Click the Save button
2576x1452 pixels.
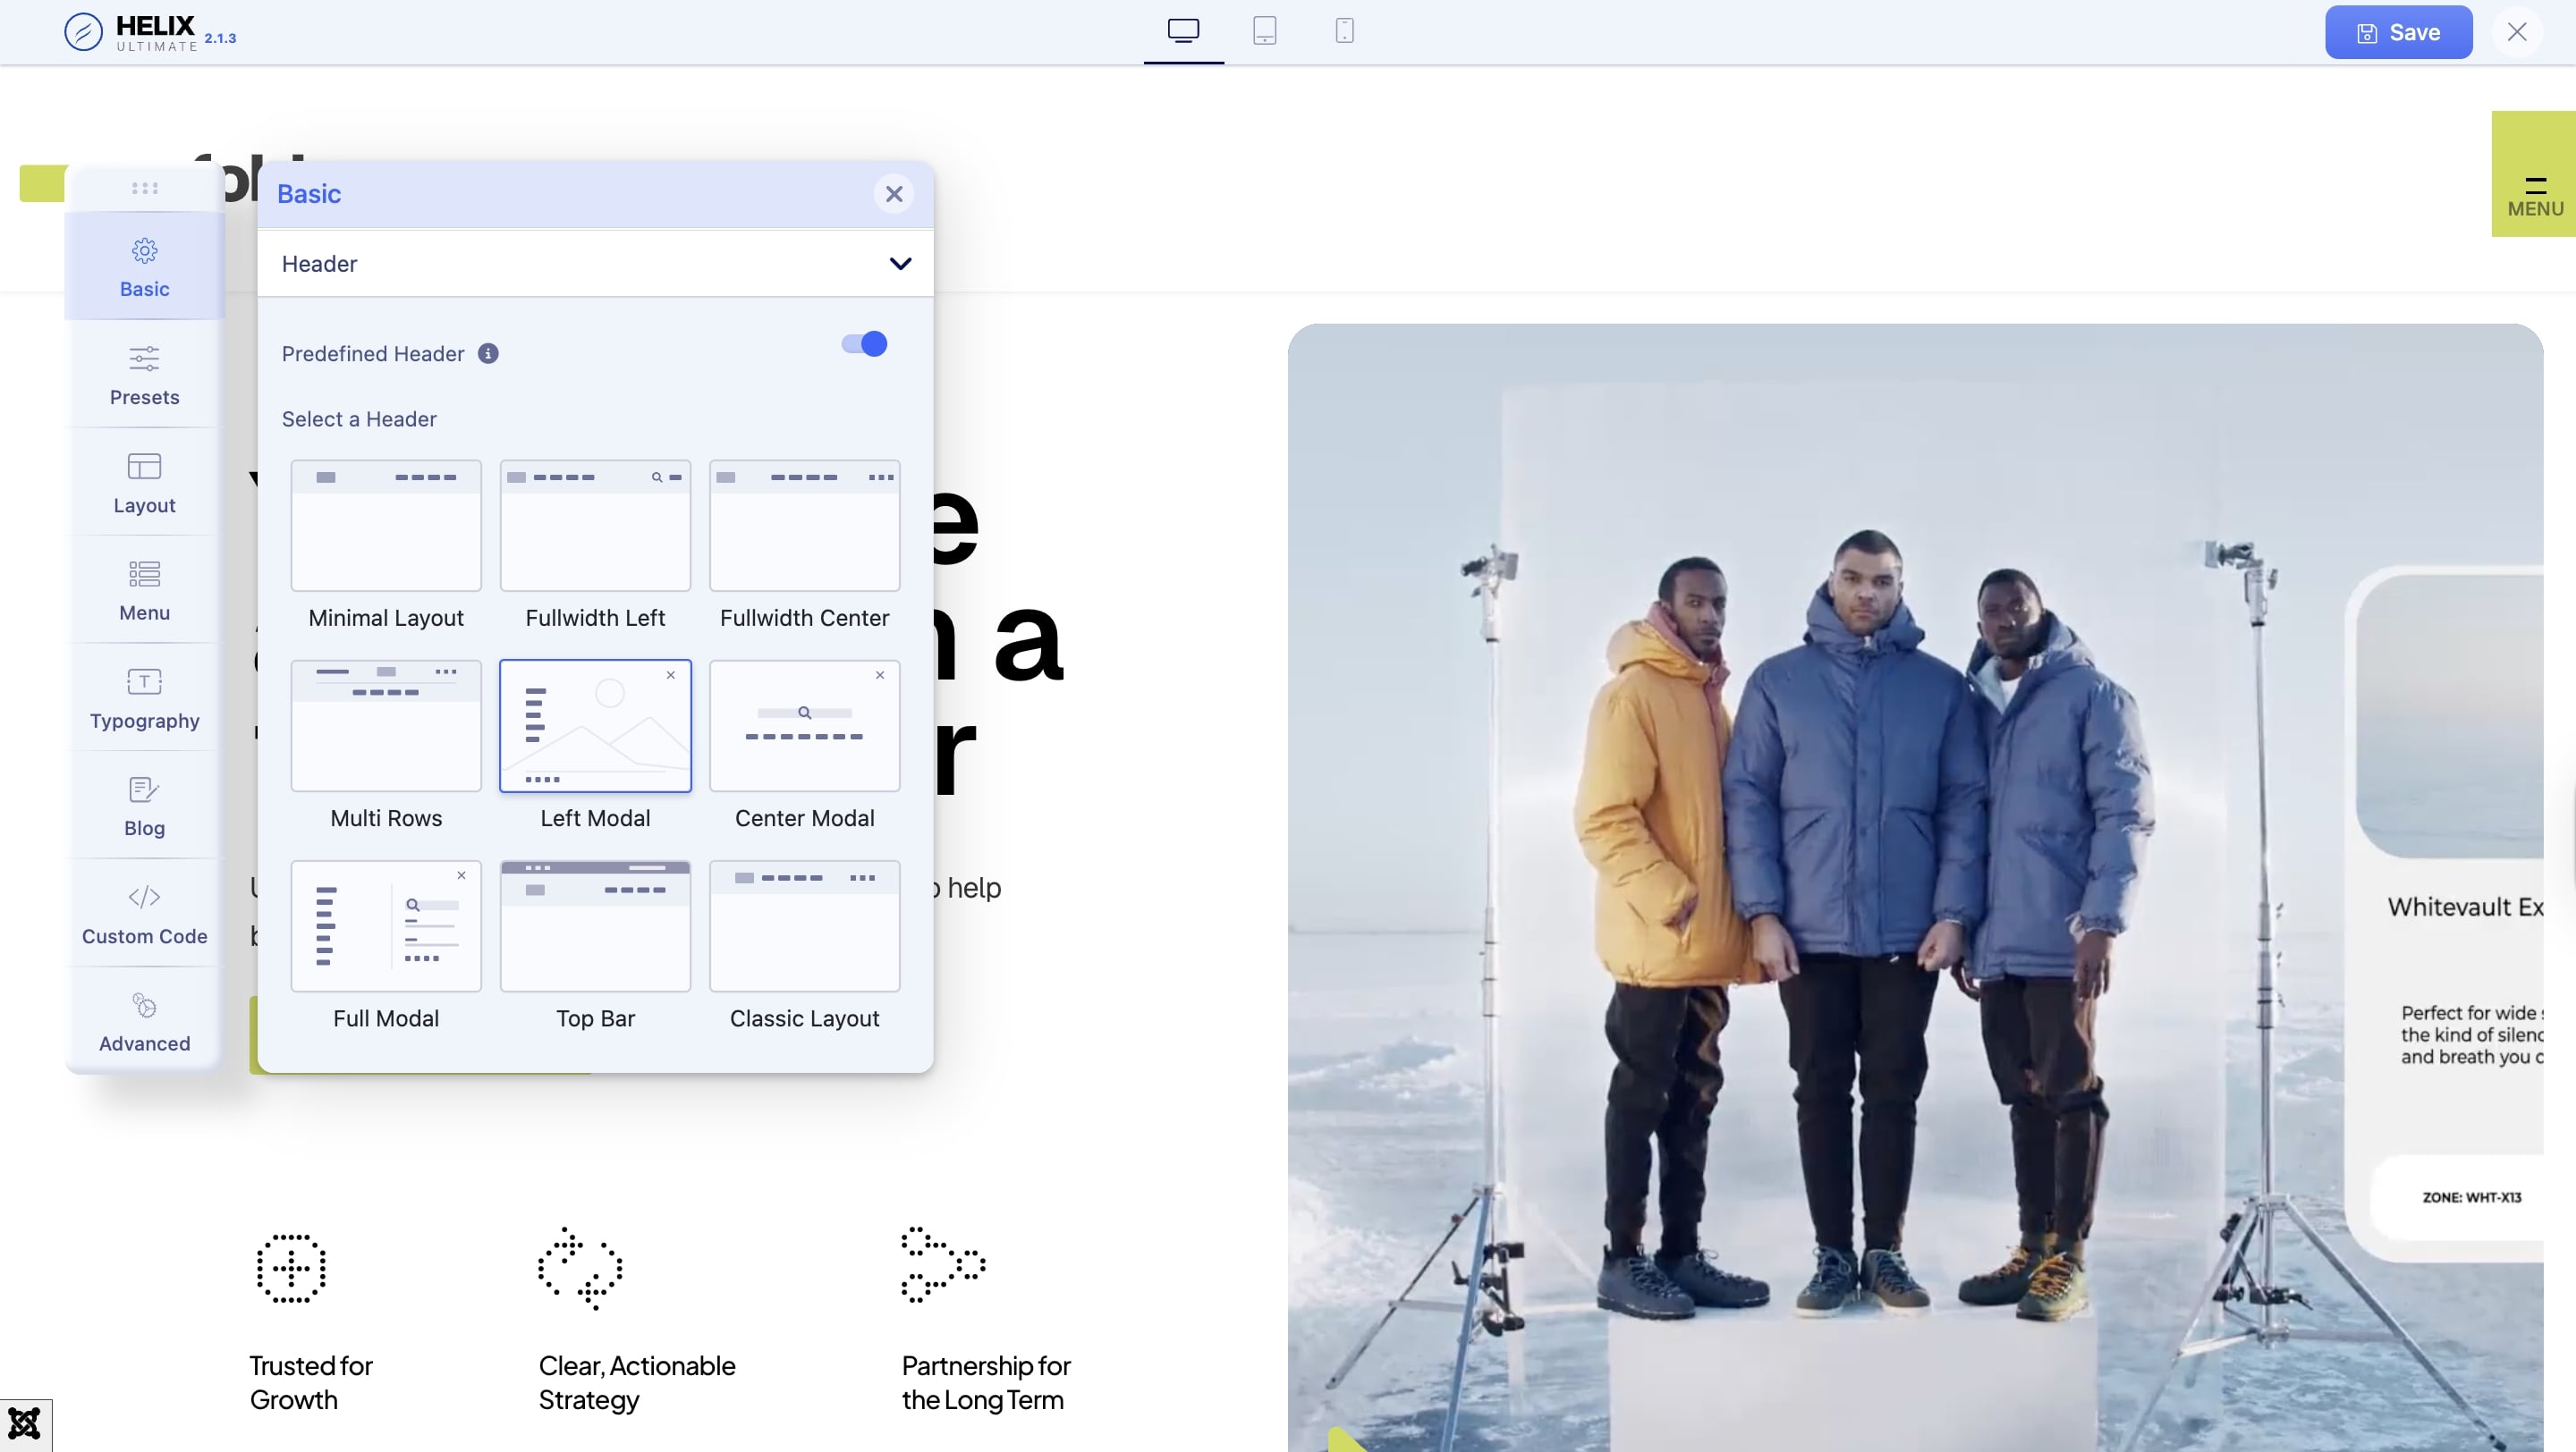2397,33
